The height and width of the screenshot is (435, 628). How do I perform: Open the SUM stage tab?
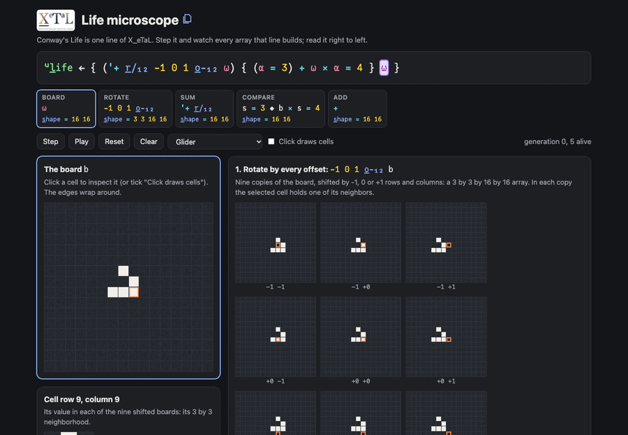[204, 109]
